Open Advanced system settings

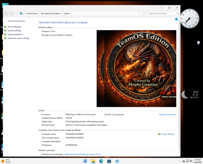18,38
